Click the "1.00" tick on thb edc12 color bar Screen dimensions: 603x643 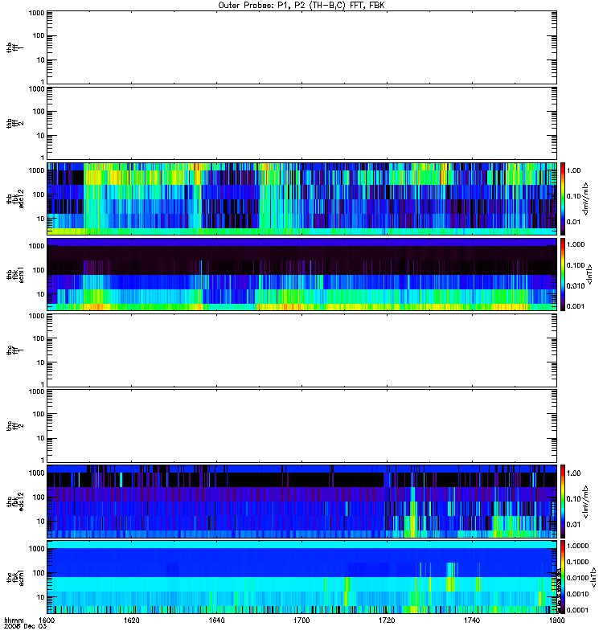573,170
